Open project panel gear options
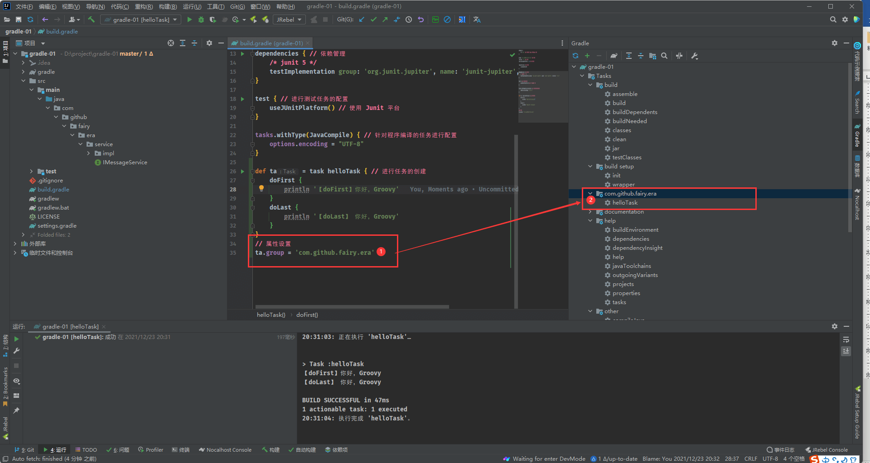 tap(209, 43)
